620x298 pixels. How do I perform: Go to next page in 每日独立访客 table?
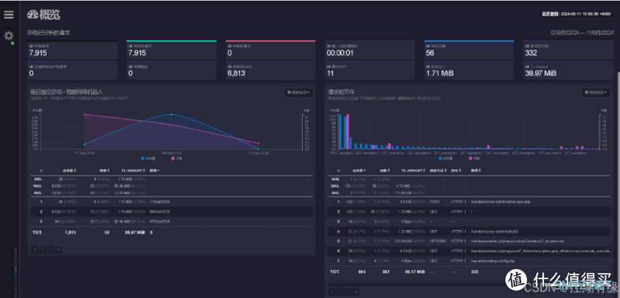(51, 249)
